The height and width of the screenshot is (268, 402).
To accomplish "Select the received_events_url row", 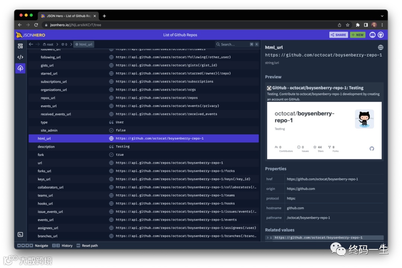I will pos(144,114).
